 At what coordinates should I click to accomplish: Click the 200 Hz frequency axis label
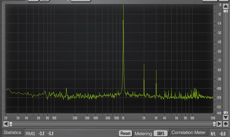[x=75, y=118]
